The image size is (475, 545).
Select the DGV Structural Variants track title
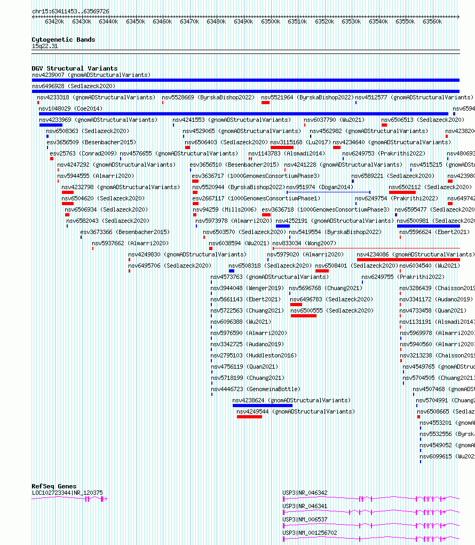pyautogui.click(x=75, y=68)
